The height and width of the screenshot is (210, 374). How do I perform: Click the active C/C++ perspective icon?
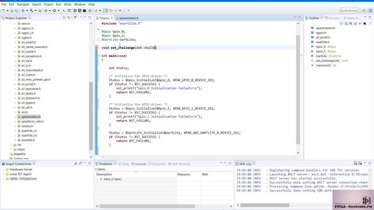(x=370, y=10)
